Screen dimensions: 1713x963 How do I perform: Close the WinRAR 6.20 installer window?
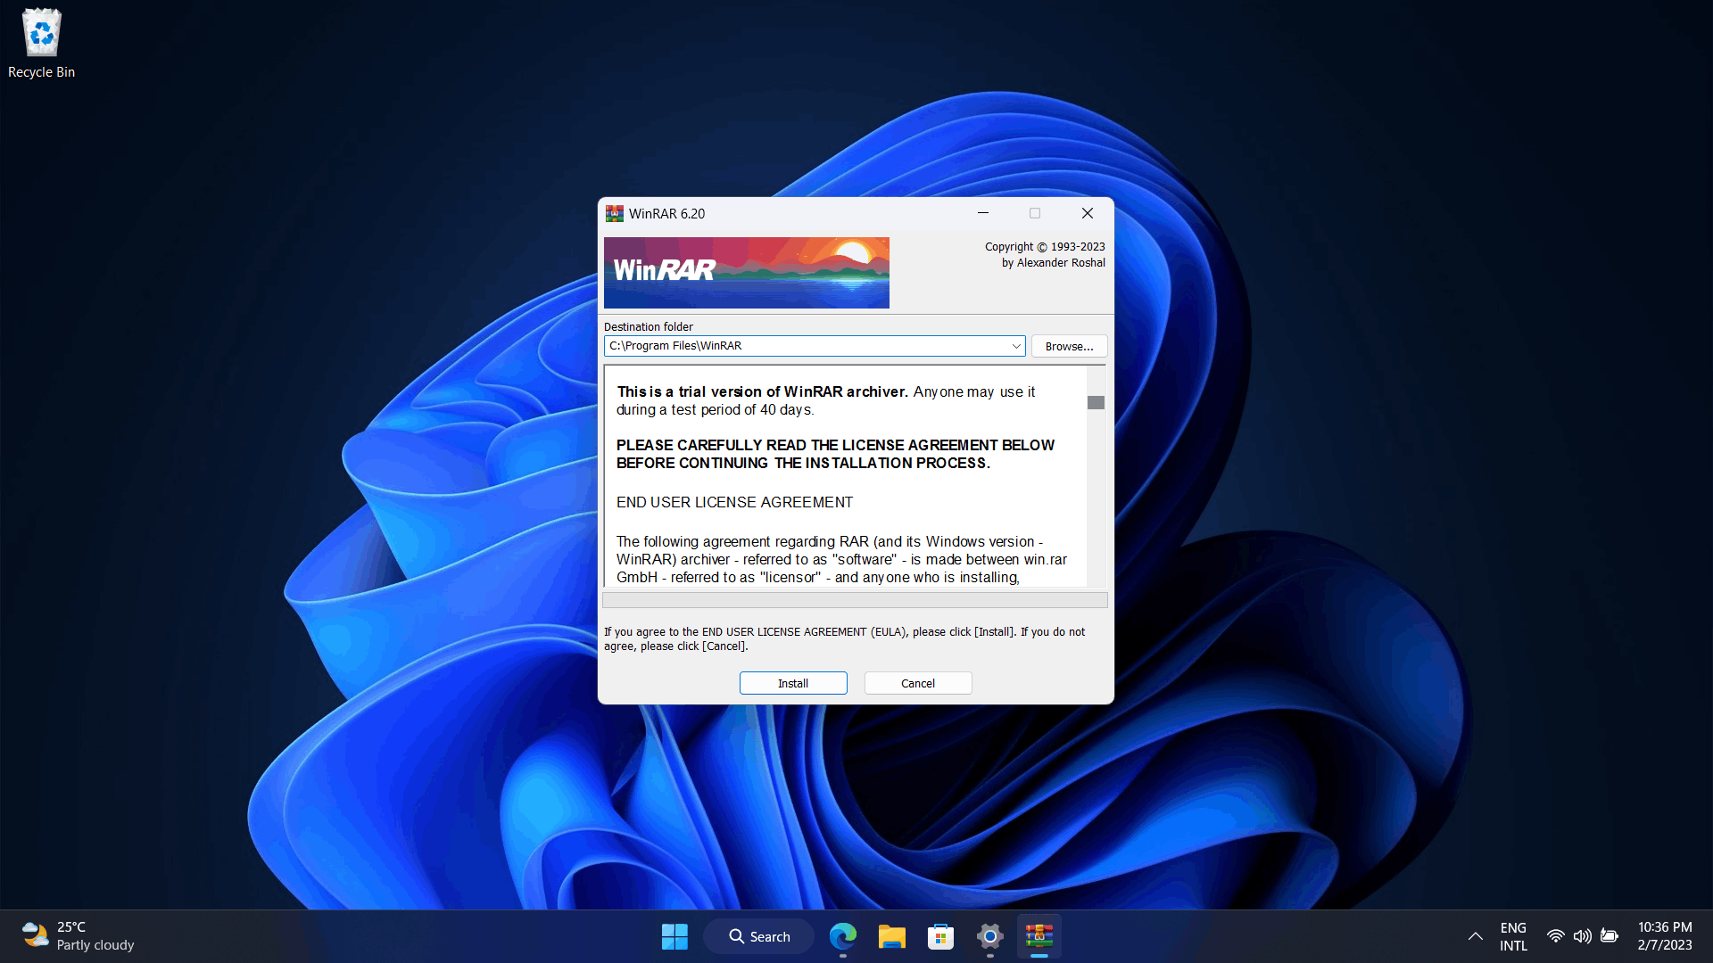tap(1088, 213)
